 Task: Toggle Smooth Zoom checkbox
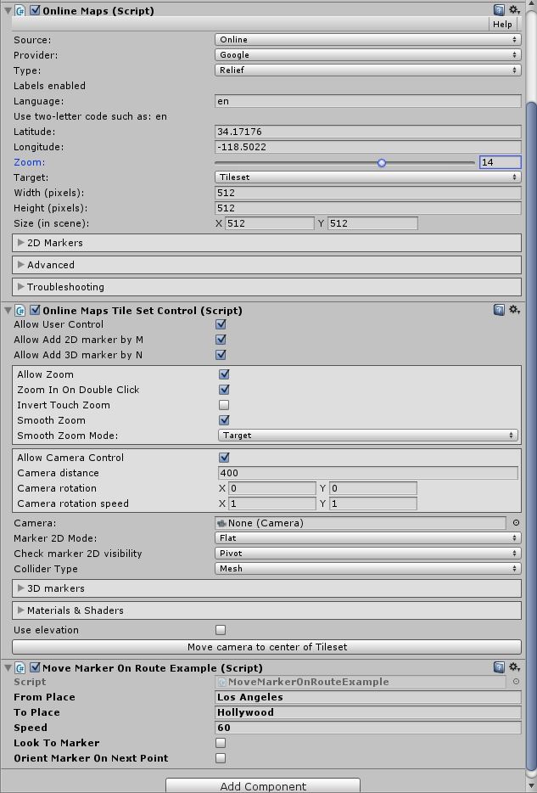point(224,419)
